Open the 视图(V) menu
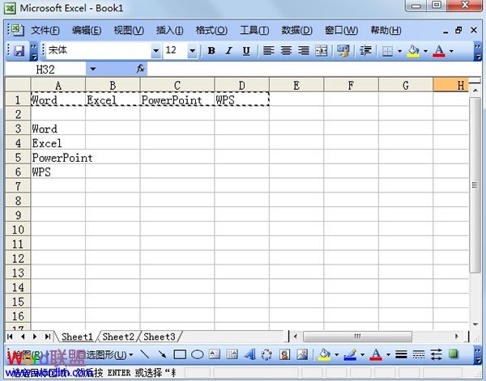 (129, 30)
